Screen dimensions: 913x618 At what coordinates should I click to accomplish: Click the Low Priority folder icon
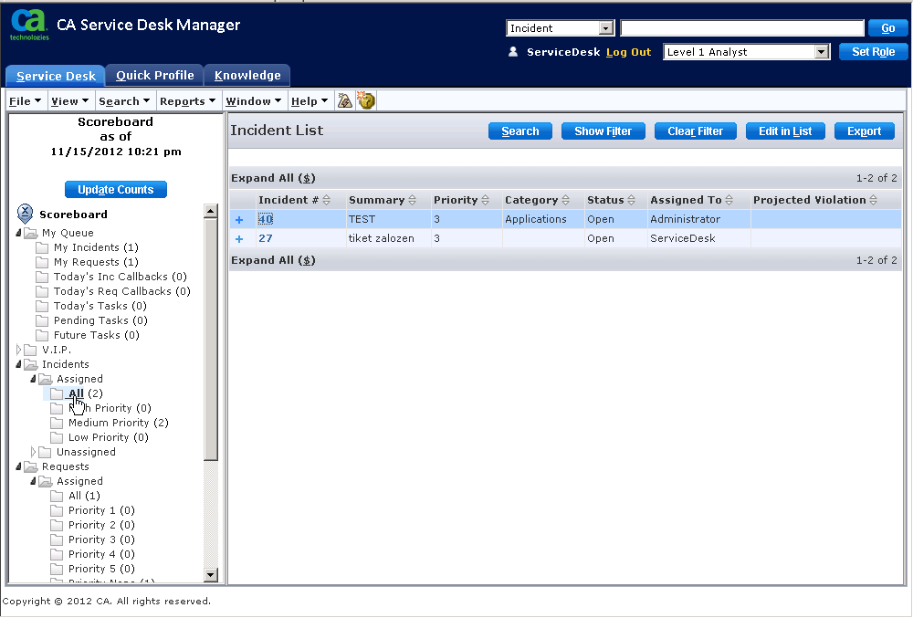coord(57,437)
